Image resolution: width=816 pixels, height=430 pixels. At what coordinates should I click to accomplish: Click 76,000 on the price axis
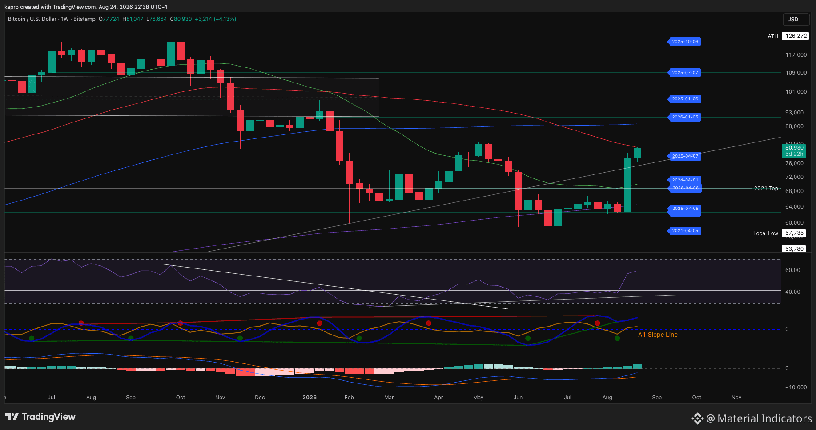[794, 163]
